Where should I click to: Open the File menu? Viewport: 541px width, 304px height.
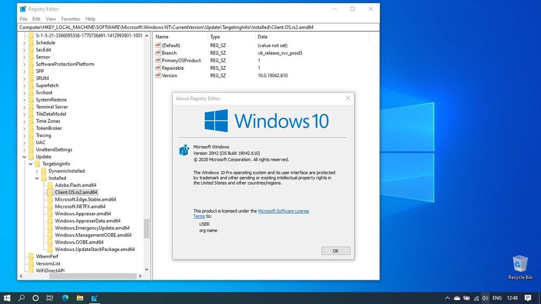tap(23, 19)
